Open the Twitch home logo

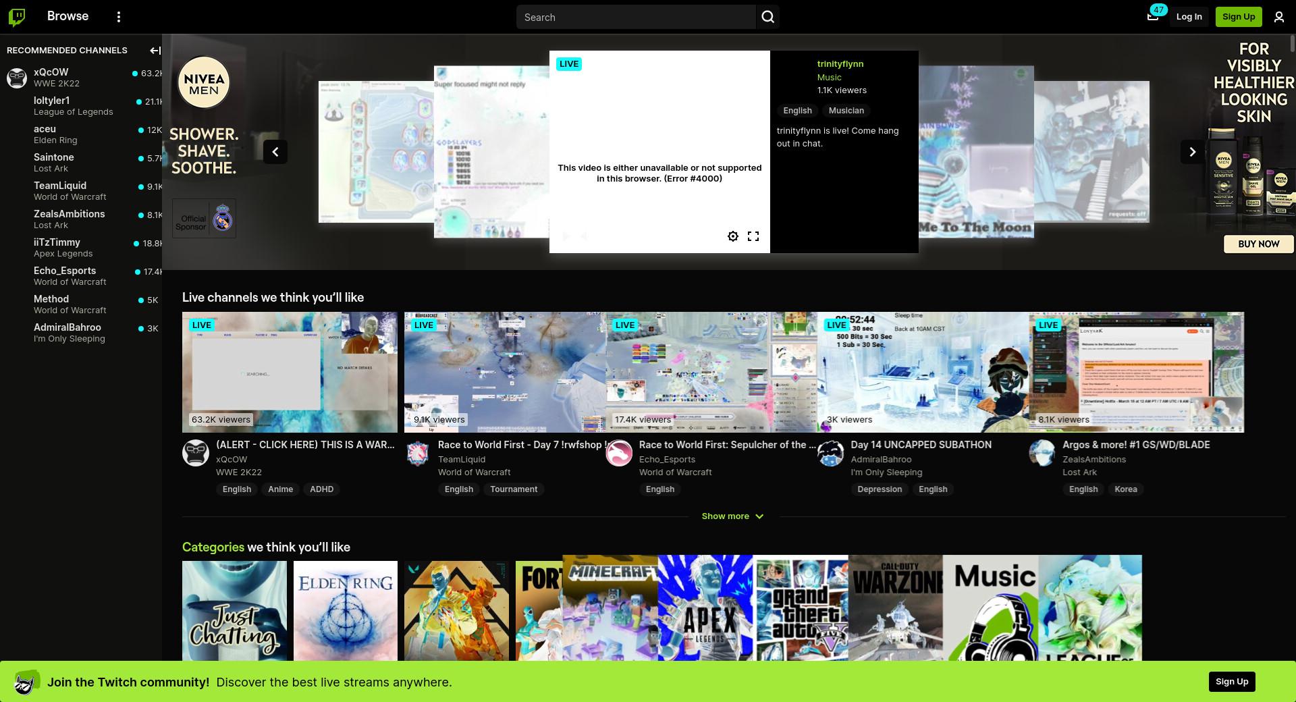(x=17, y=17)
